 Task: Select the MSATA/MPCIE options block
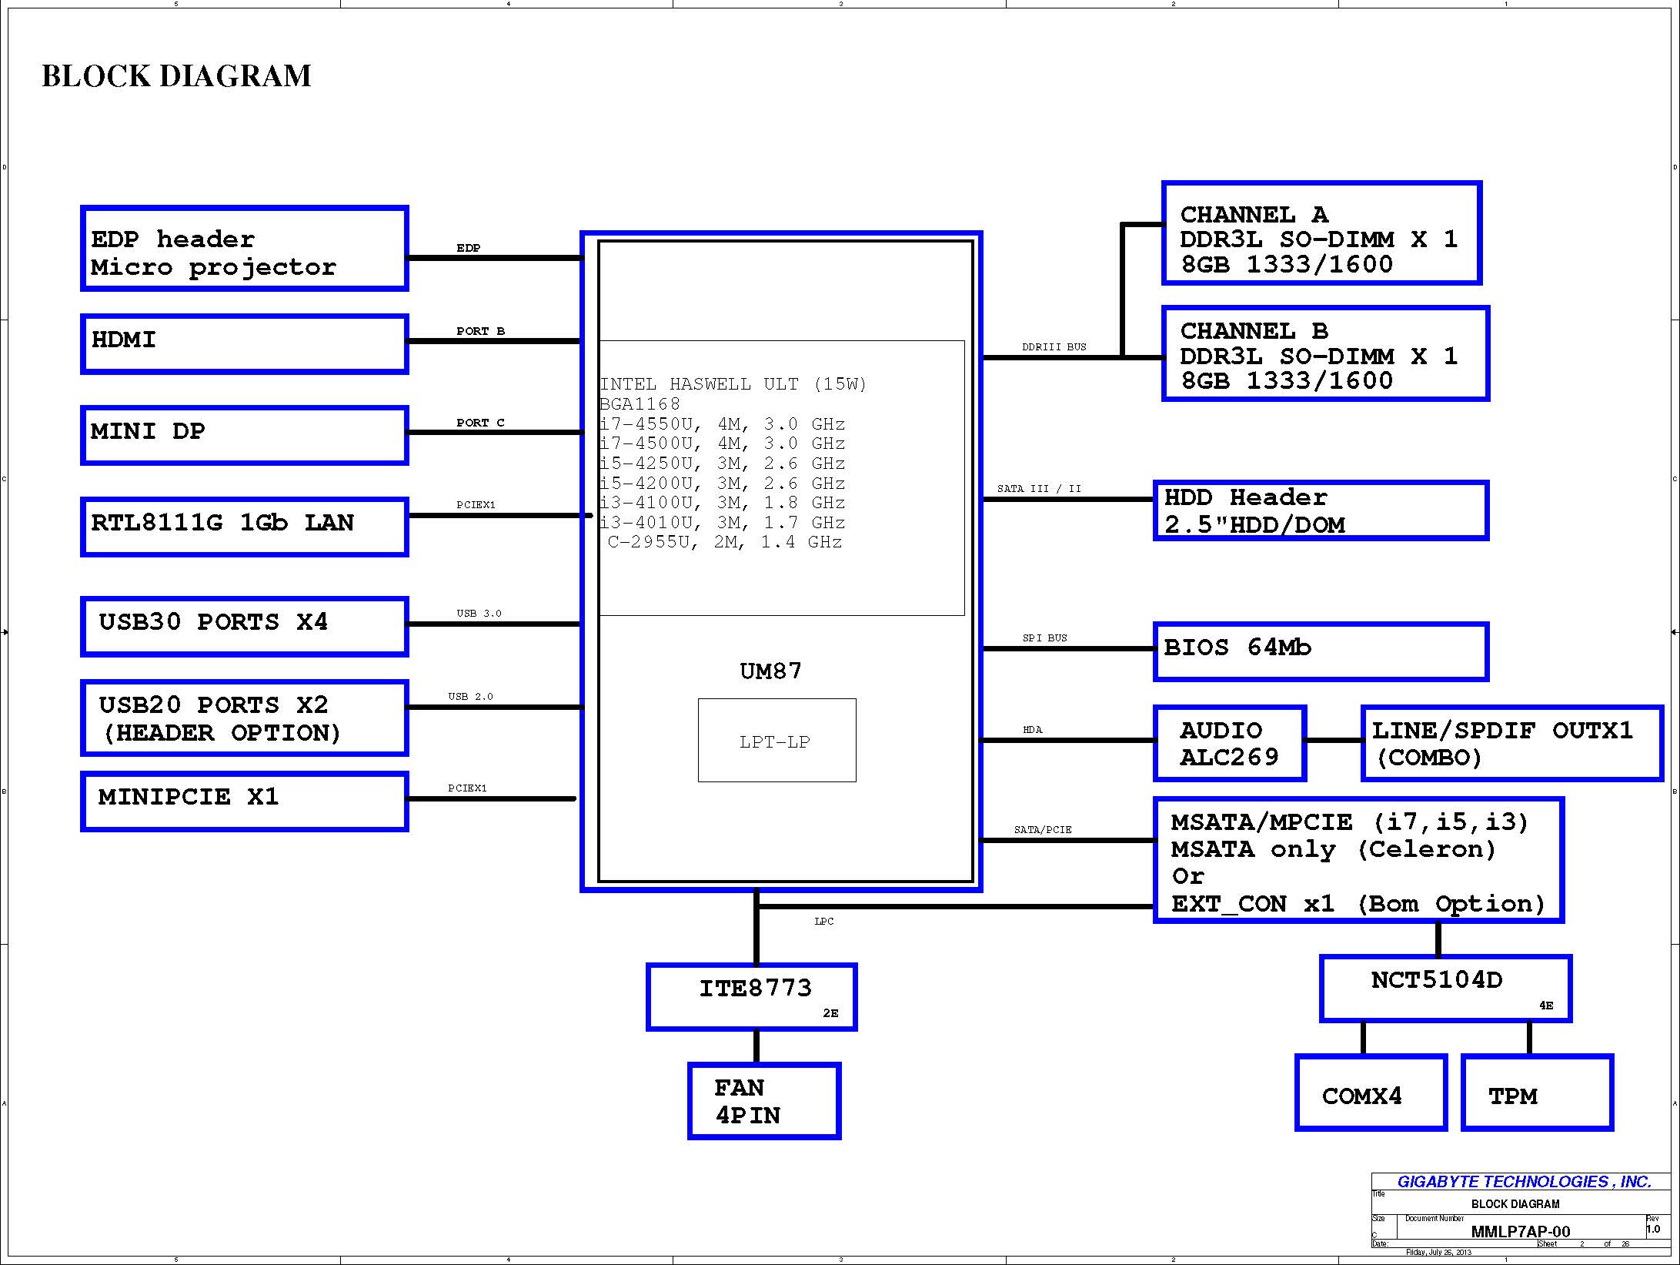[x=1358, y=860]
